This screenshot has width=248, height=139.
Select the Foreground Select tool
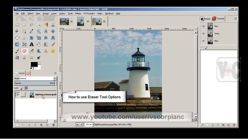(17, 31)
